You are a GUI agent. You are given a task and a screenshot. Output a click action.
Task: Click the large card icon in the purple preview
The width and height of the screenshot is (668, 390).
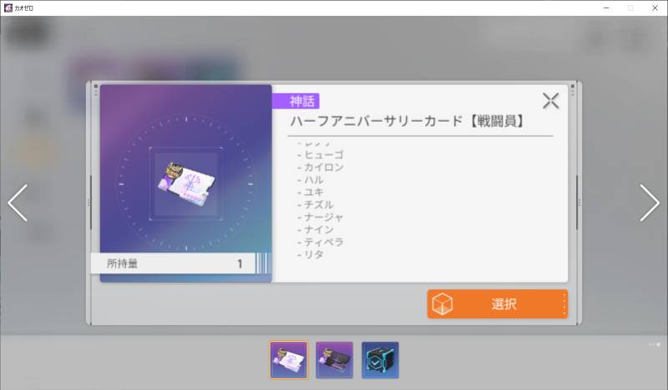click(186, 183)
